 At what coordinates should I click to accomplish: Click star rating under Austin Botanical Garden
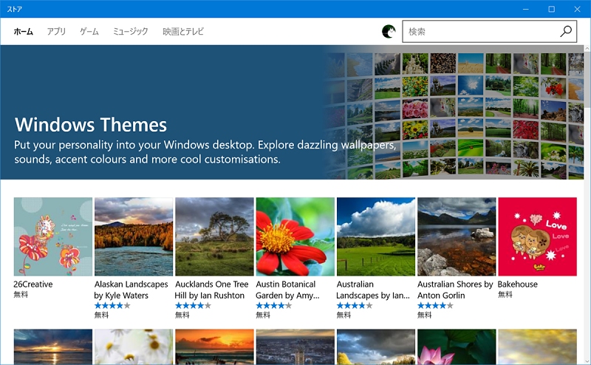click(x=273, y=305)
